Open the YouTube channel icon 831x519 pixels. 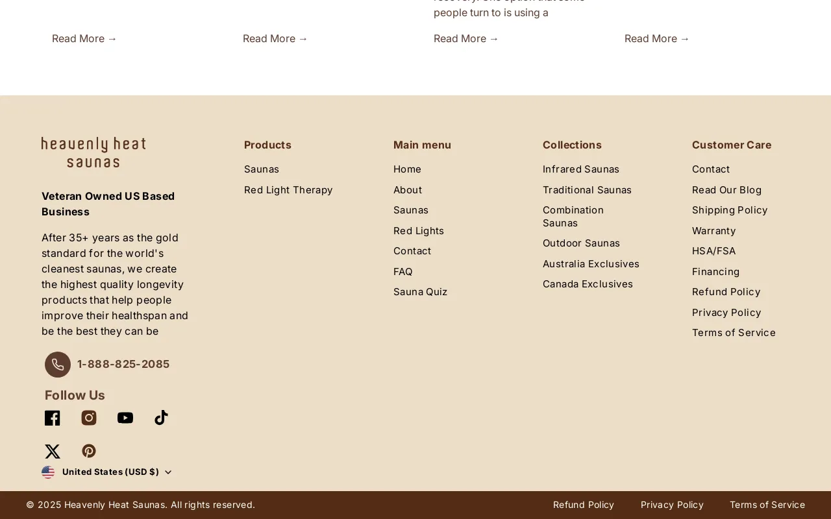tap(125, 417)
